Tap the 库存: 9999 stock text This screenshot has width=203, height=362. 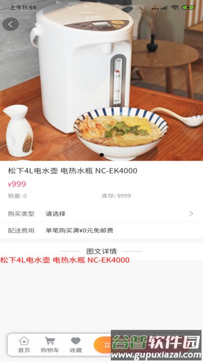116,196
